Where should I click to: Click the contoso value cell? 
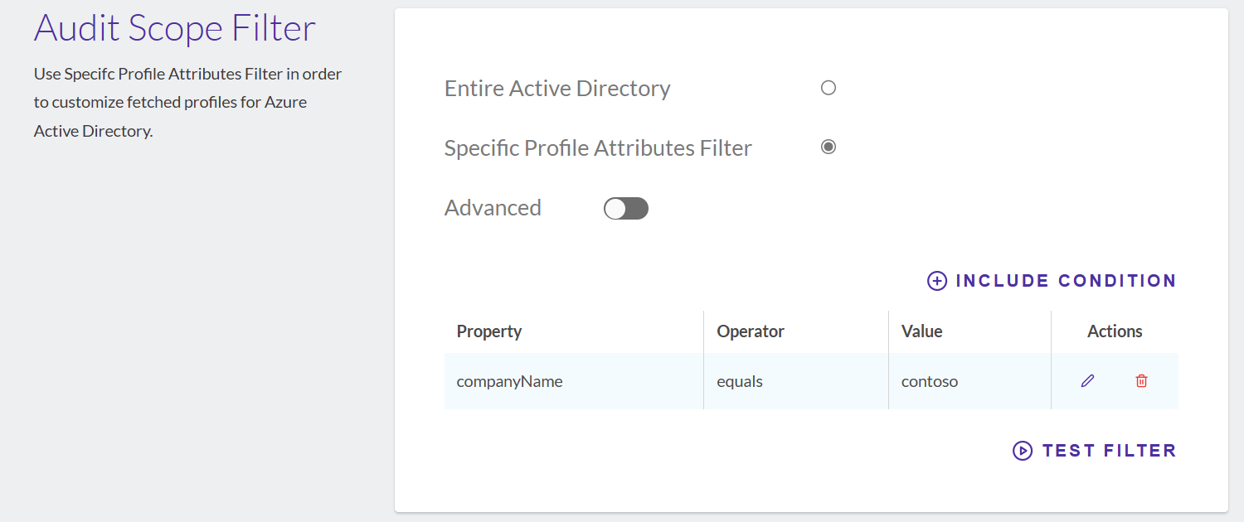(x=969, y=381)
